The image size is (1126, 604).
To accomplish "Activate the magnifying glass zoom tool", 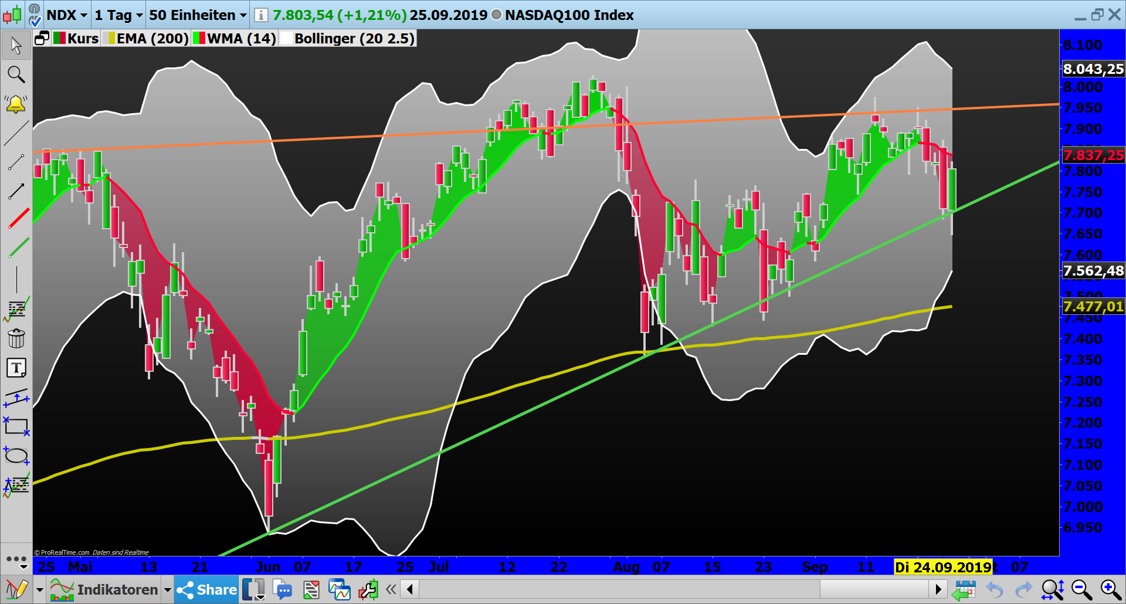I will [16, 74].
